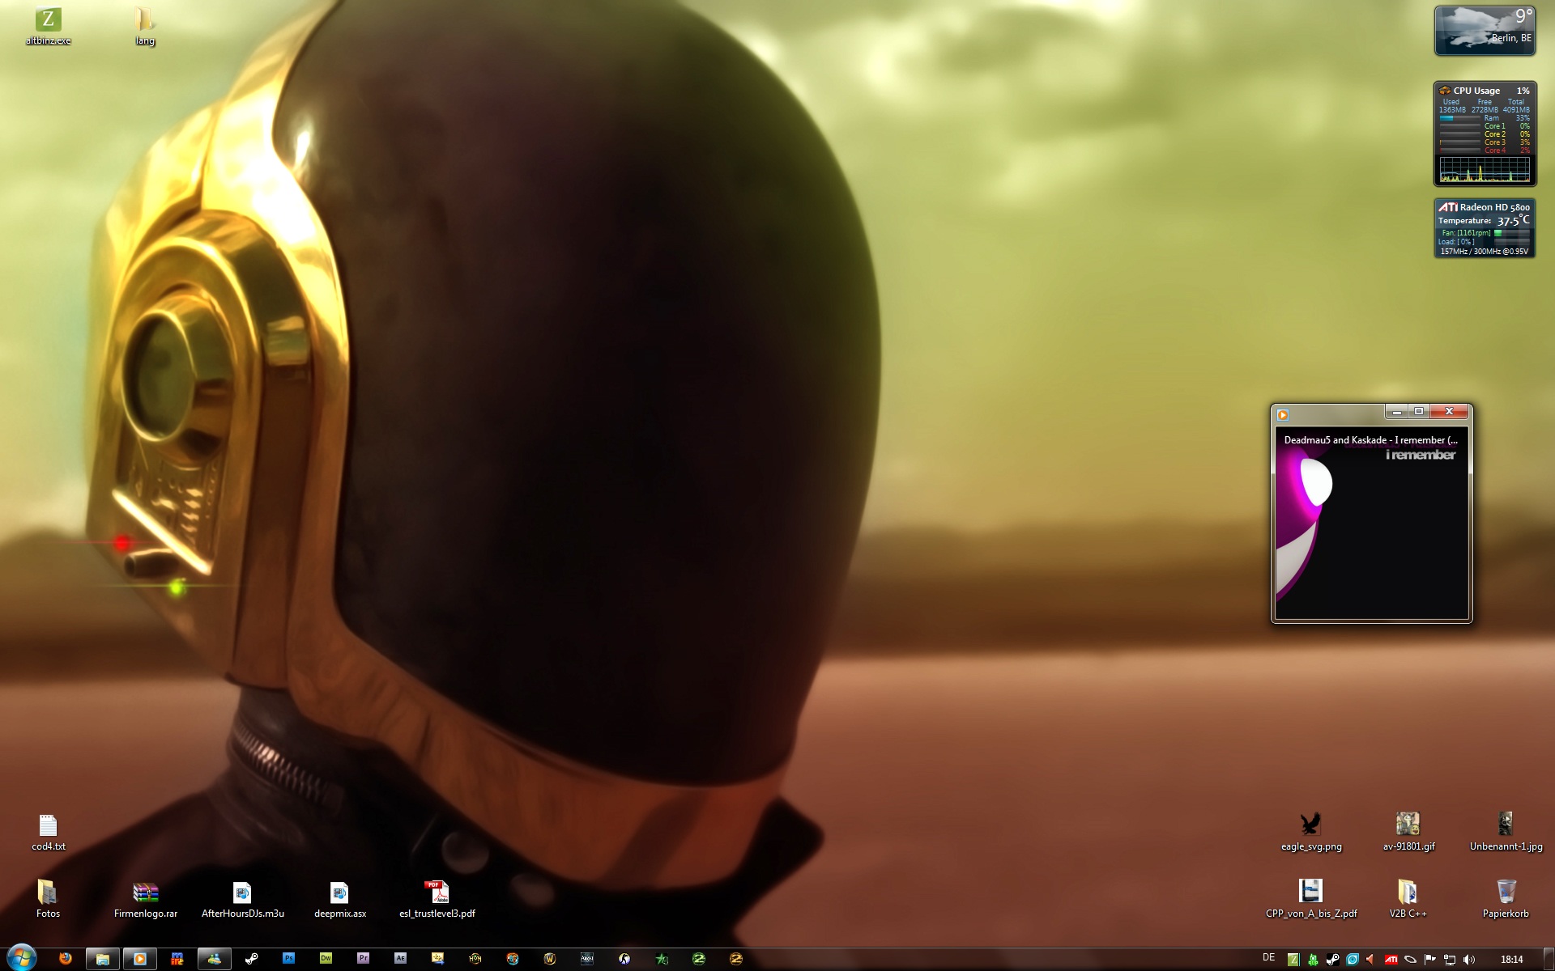Launch Photoshop from the taskbar
1555x971 pixels.
[288, 959]
